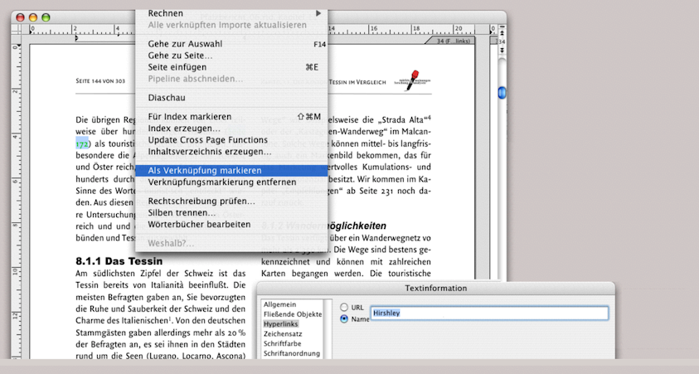Select Zeichensatz in the category list
This screenshot has height=374, width=699.
[x=284, y=334]
